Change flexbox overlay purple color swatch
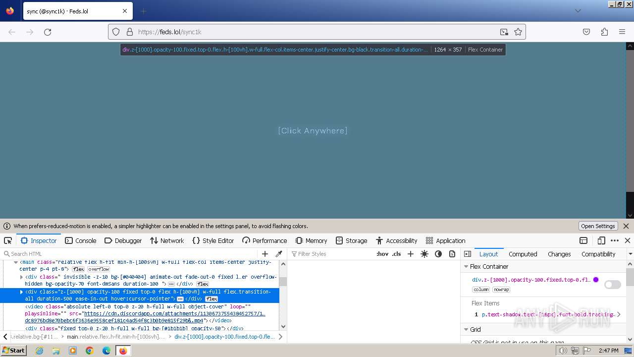The height and width of the screenshot is (357, 634). click(596, 280)
